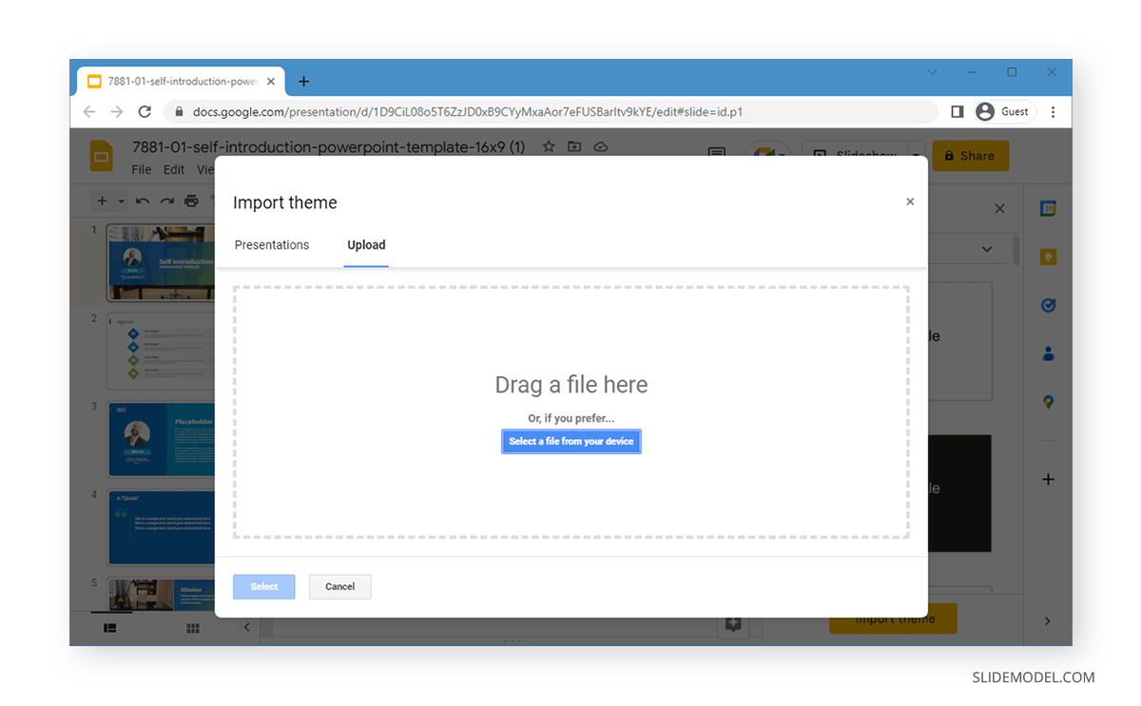Screen dimensions: 1141x706
Task: Open Google Calendar side panel
Action: point(1048,208)
